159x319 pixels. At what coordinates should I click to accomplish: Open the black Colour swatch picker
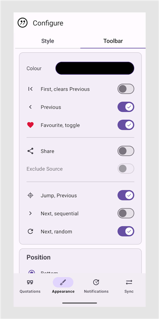95,68
